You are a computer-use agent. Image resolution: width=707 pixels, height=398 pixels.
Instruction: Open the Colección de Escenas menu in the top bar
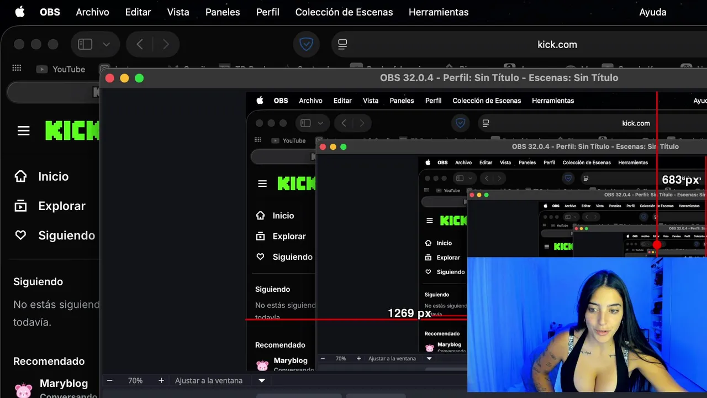click(344, 12)
